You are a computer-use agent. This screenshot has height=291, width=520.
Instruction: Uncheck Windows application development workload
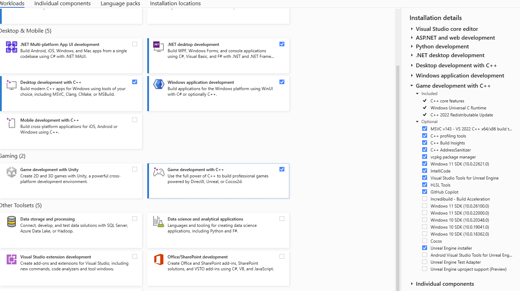click(x=282, y=82)
